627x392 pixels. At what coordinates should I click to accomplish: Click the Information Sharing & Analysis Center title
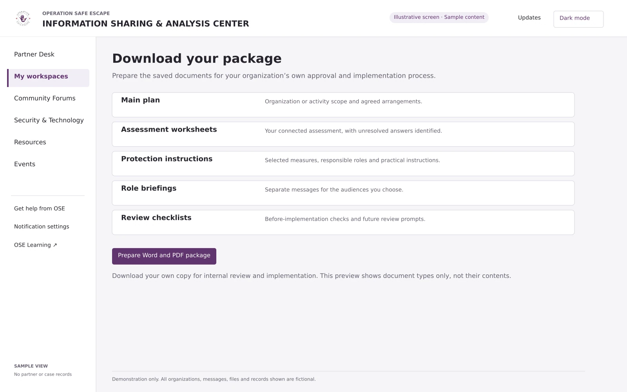pos(146,24)
